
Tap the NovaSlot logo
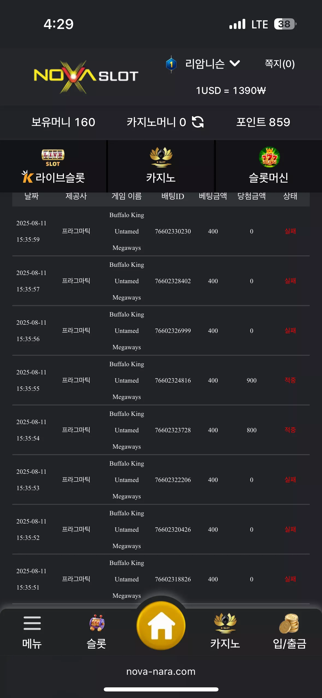pyautogui.click(x=86, y=77)
